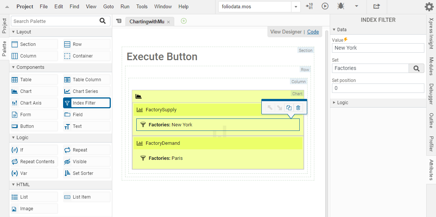436x217 pixels.
Task: Add a new tab with plus icon
Action: (x=184, y=21)
